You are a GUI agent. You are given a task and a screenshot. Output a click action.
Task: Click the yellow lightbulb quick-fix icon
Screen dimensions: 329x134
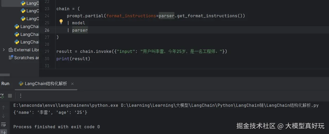[61, 22]
